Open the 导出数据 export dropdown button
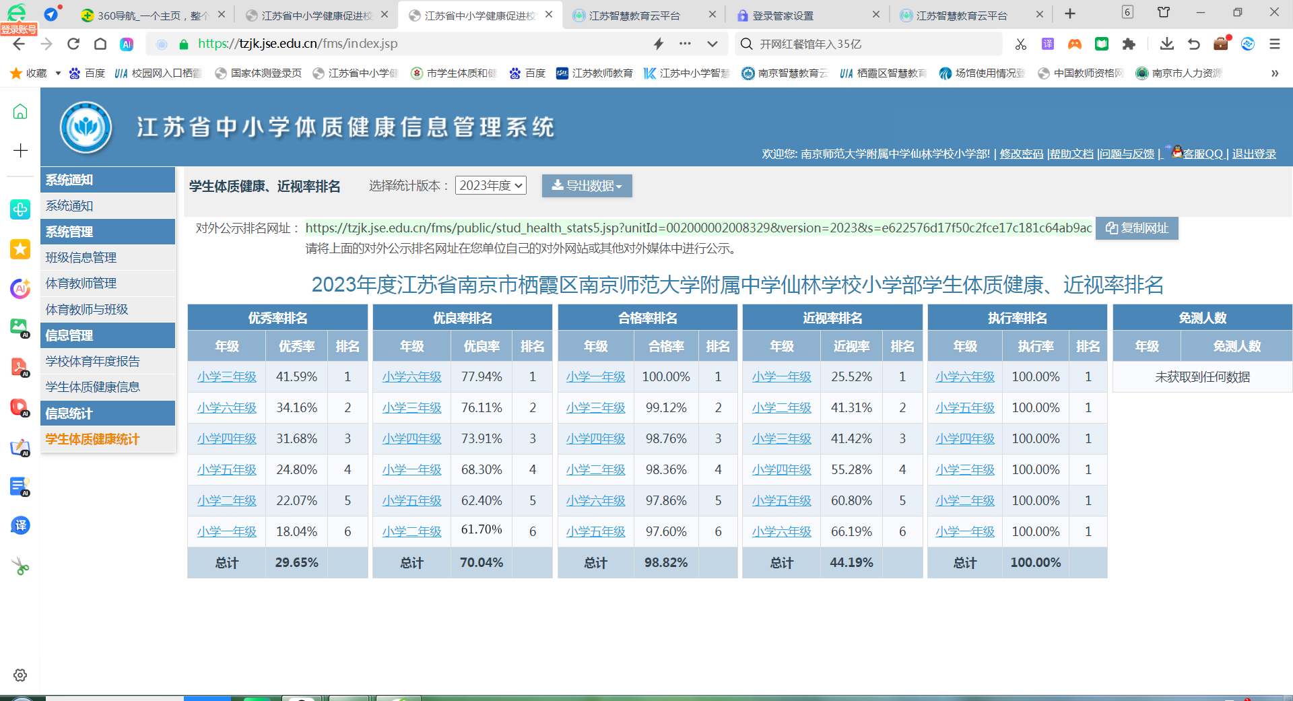1293x701 pixels. coord(587,186)
